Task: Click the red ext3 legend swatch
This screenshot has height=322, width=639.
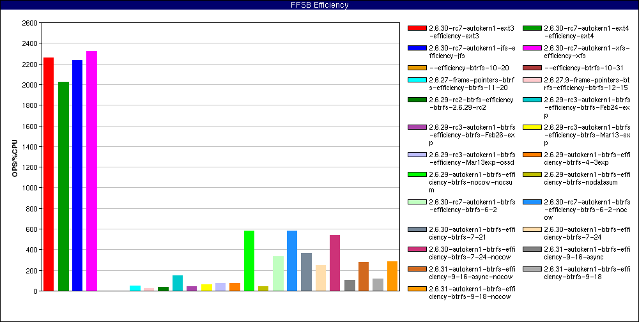Action: point(417,28)
